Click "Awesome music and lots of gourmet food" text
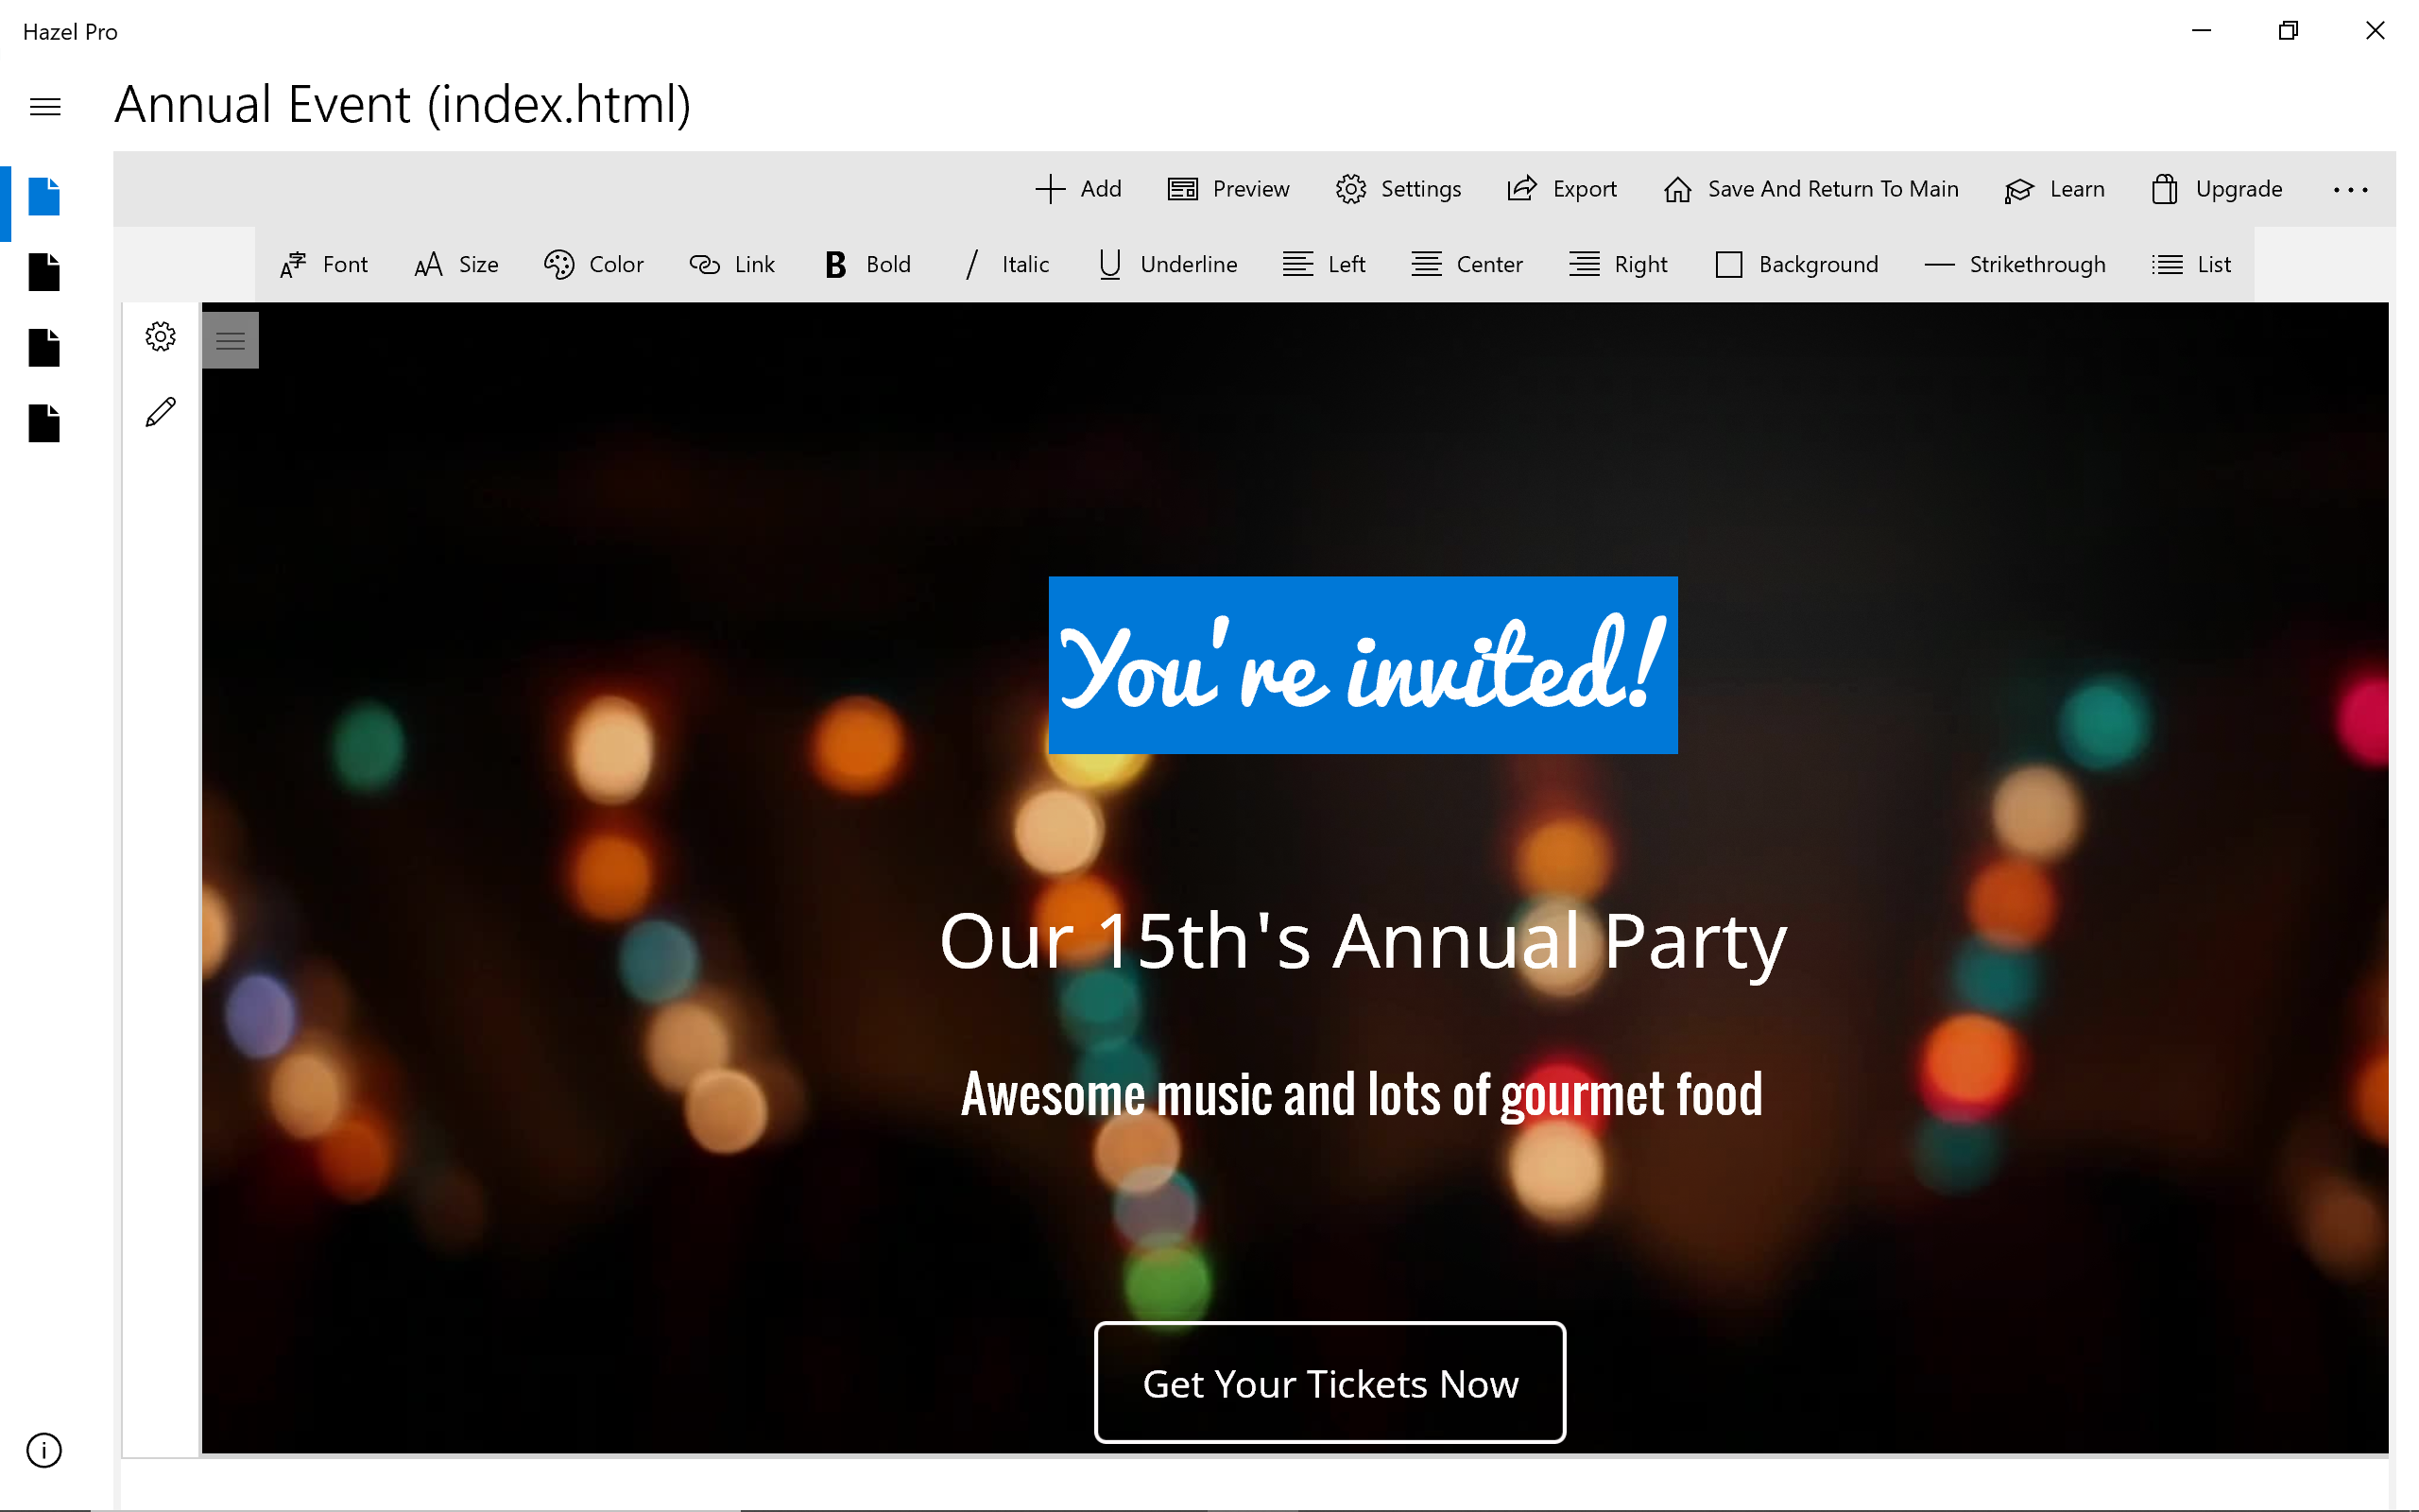Screen dimensions: 2419x1512 point(1362,1094)
